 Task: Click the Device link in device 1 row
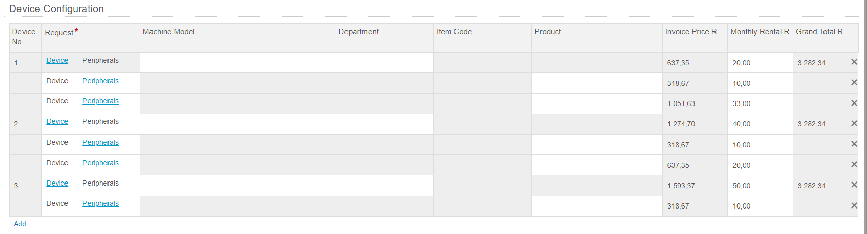tap(57, 60)
